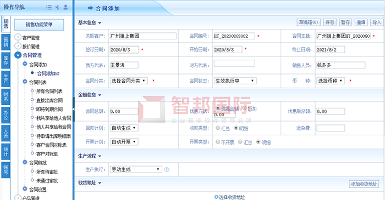Image resolution: width=385 pixels, height=200 pixels.
Task: Select the 折扣 radio option
Action: 245,108
